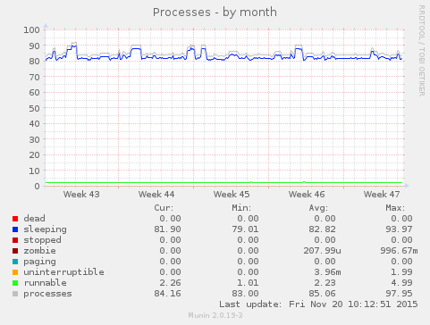The height and width of the screenshot is (325, 430).
Task: Click processes average value 85.06
Action: click(x=322, y=294)
